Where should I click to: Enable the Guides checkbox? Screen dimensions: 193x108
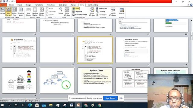(47, 15)
